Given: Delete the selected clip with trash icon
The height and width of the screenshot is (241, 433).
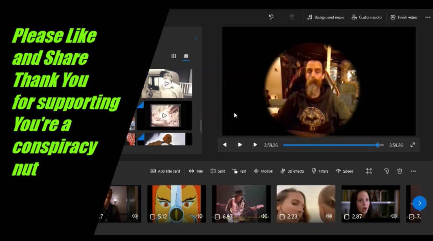Looking at the screenshot, I should (400, 171).
